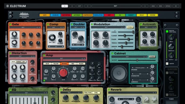Click the Amp Treble knob
The height and width of the screenshot is (104, 185).
[54, 76]
